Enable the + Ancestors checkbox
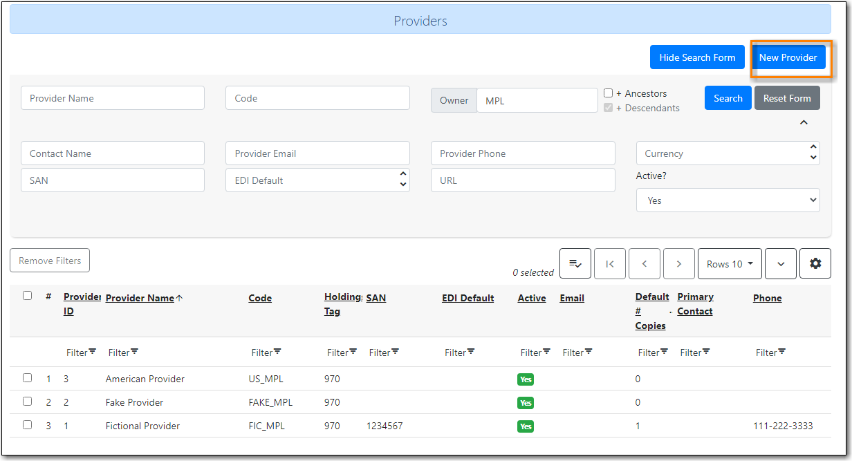This screenshot has width=852, height=461. pyautogui.click(x=608, y=93)
